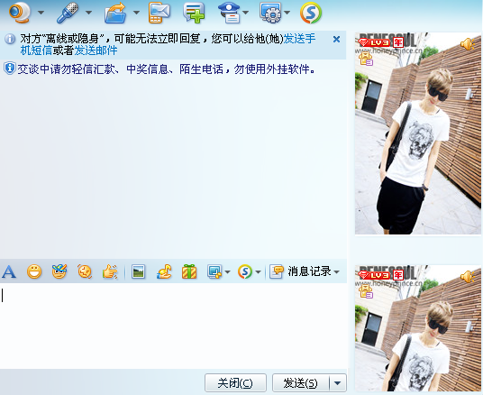This screenshot has width=483, height=395.
Task: Insert a picture using the image icon
Action: pyautogui.click(x=138, y=271)
